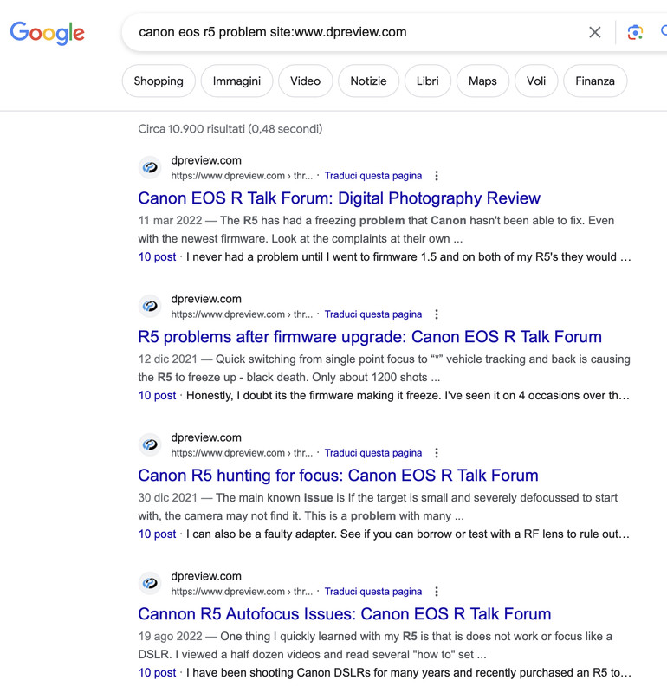667x693 pixels.
Task: Click snippet text dated 30 dic 2021
Action: [378, 507]
